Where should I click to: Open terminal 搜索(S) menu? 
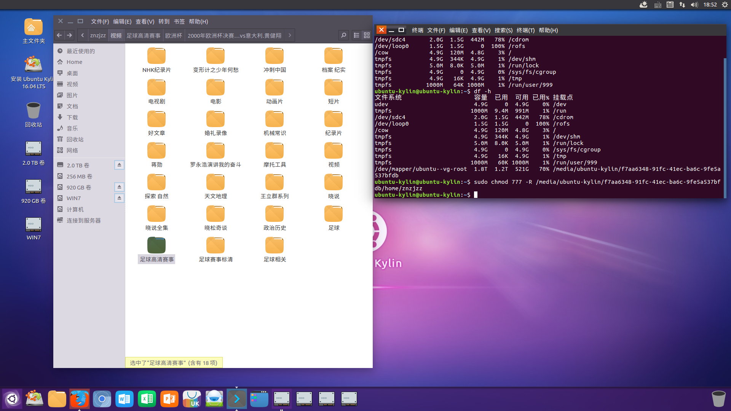(503, 30)
